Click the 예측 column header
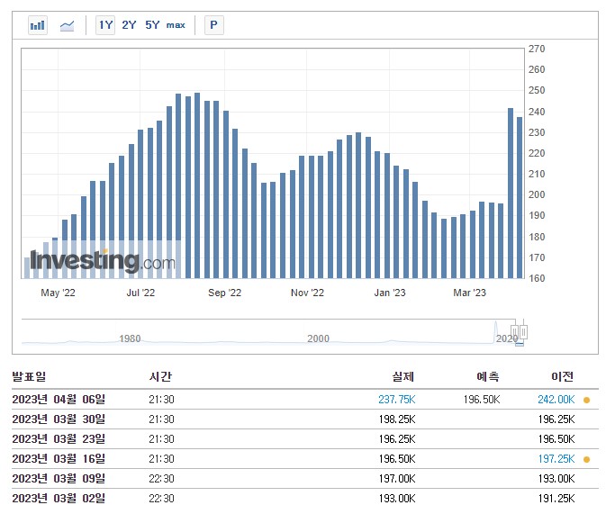 point(488,376)
